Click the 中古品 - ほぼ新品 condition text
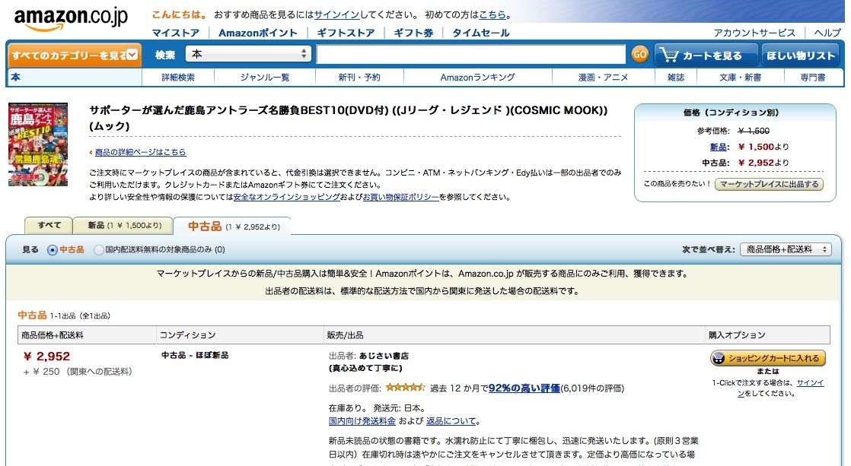 pos(195,355)
